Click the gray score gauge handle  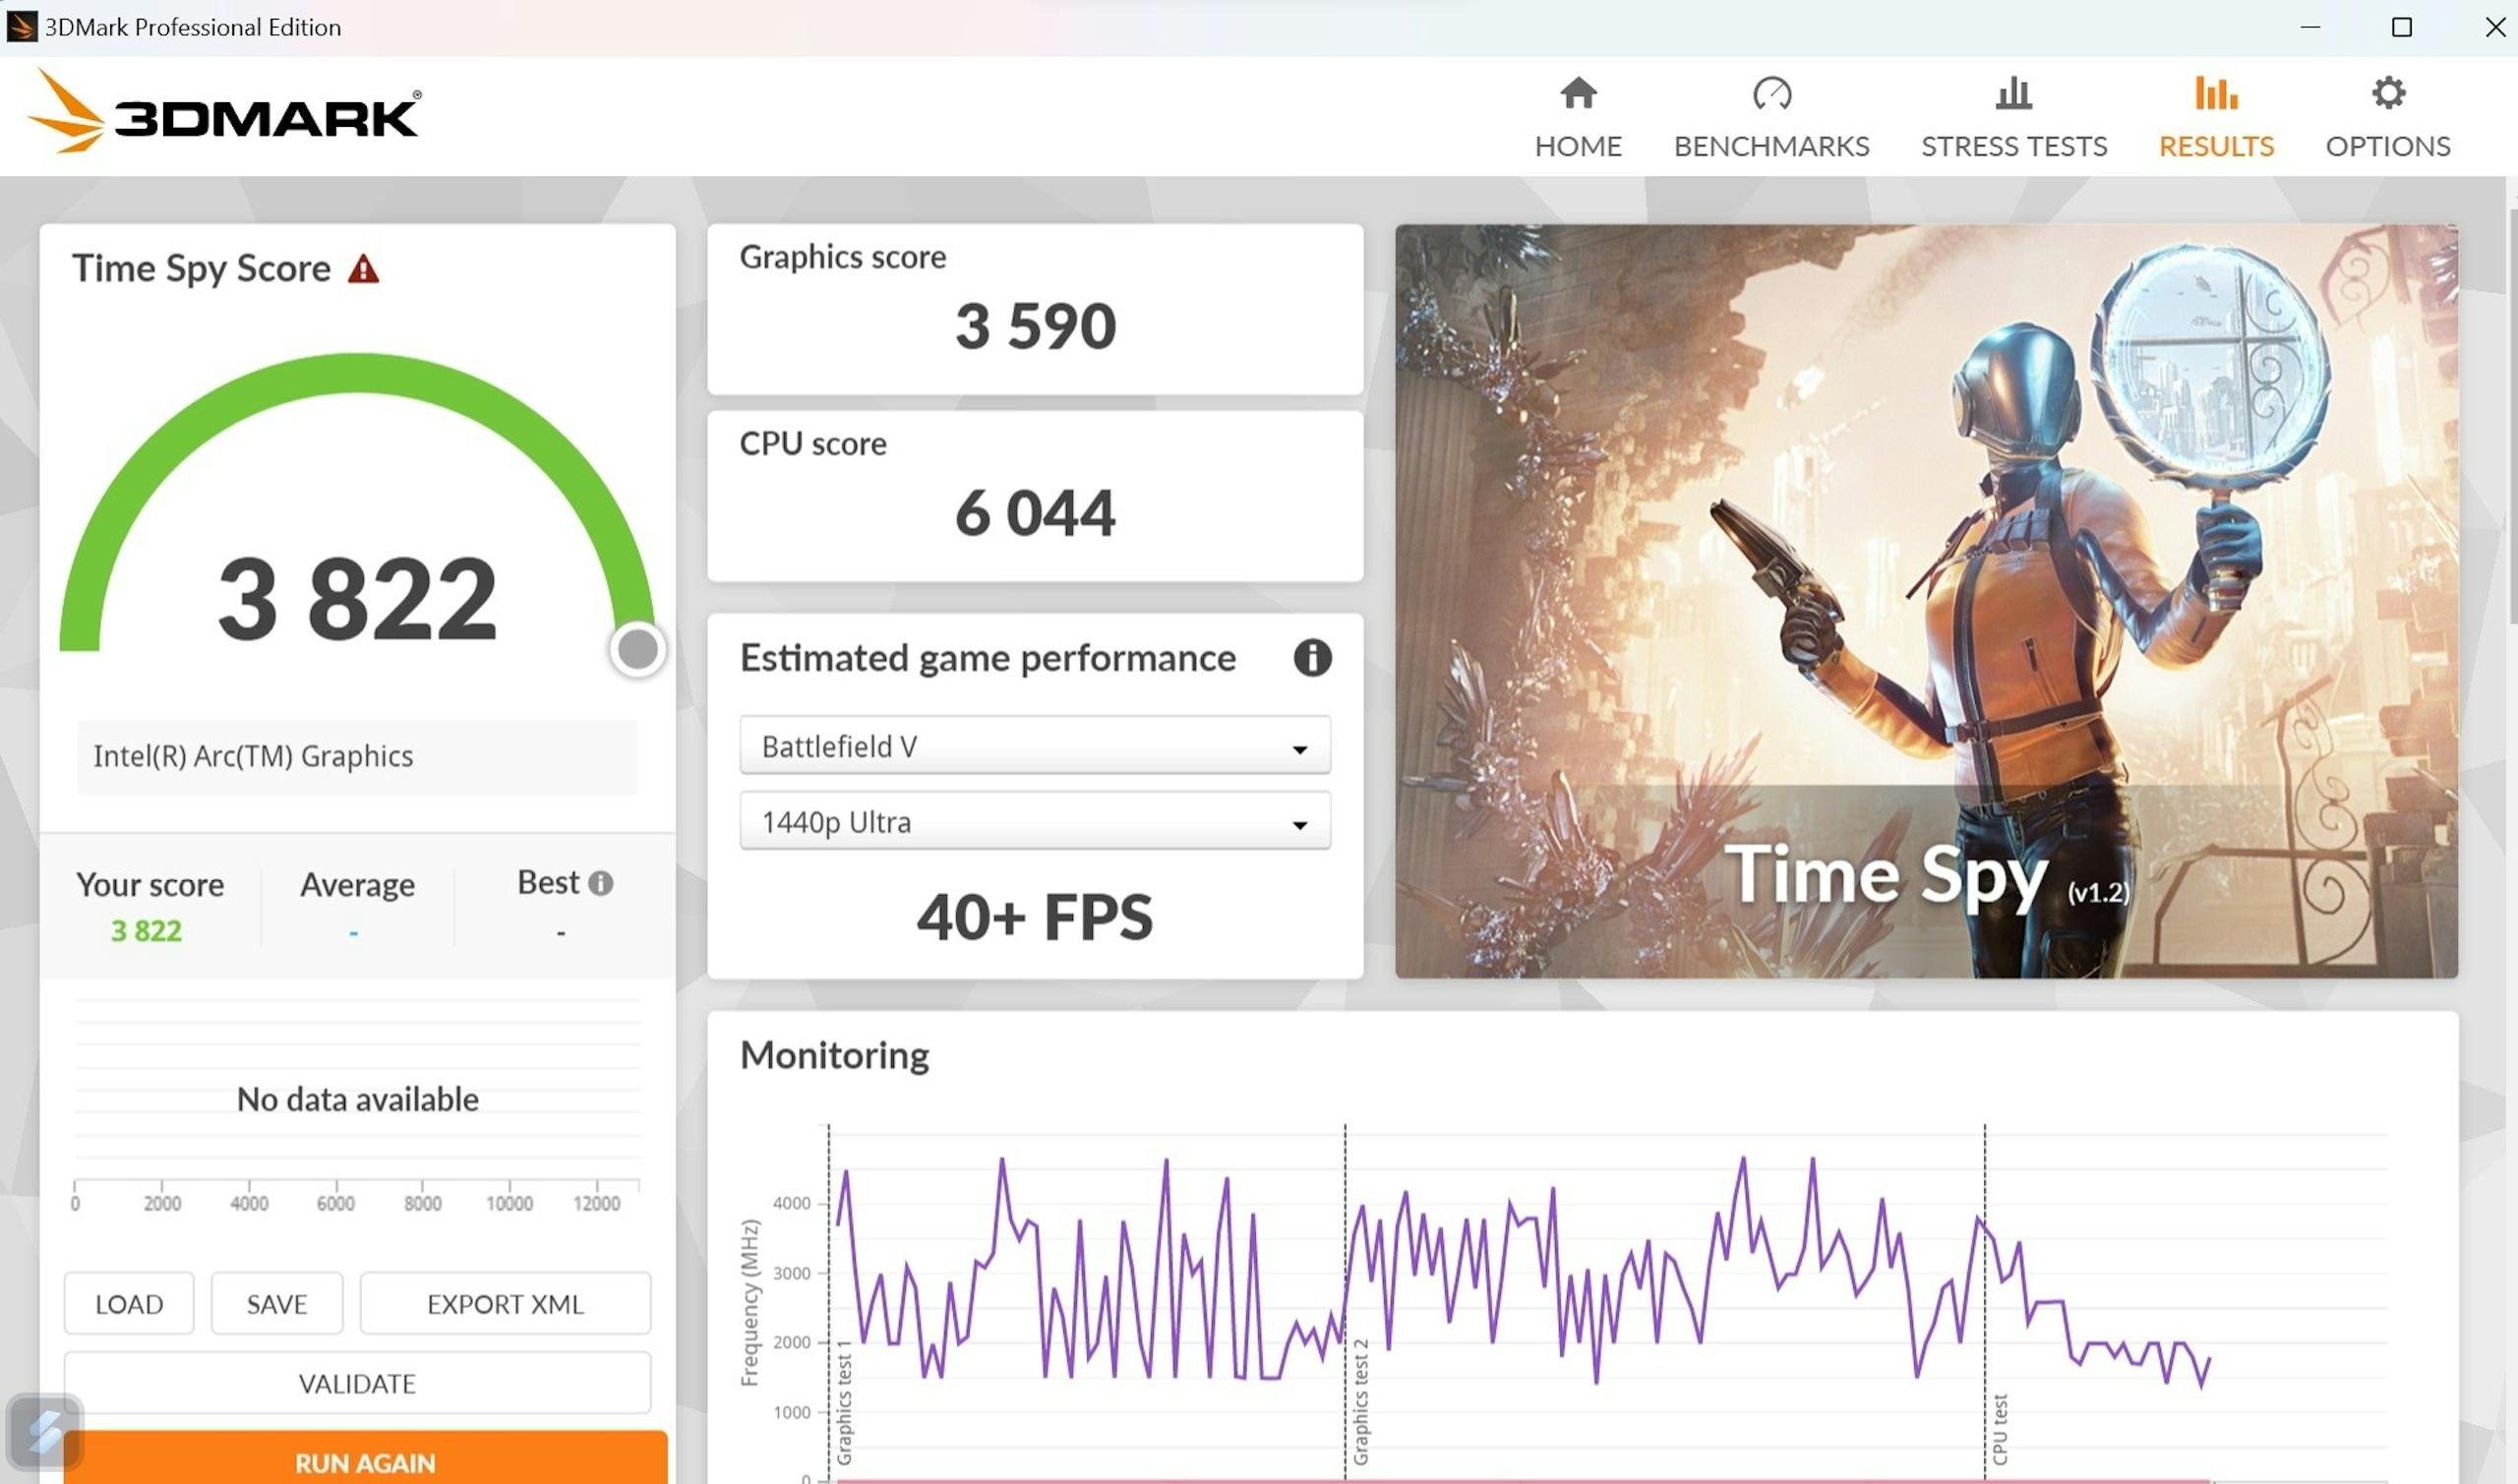638,649
